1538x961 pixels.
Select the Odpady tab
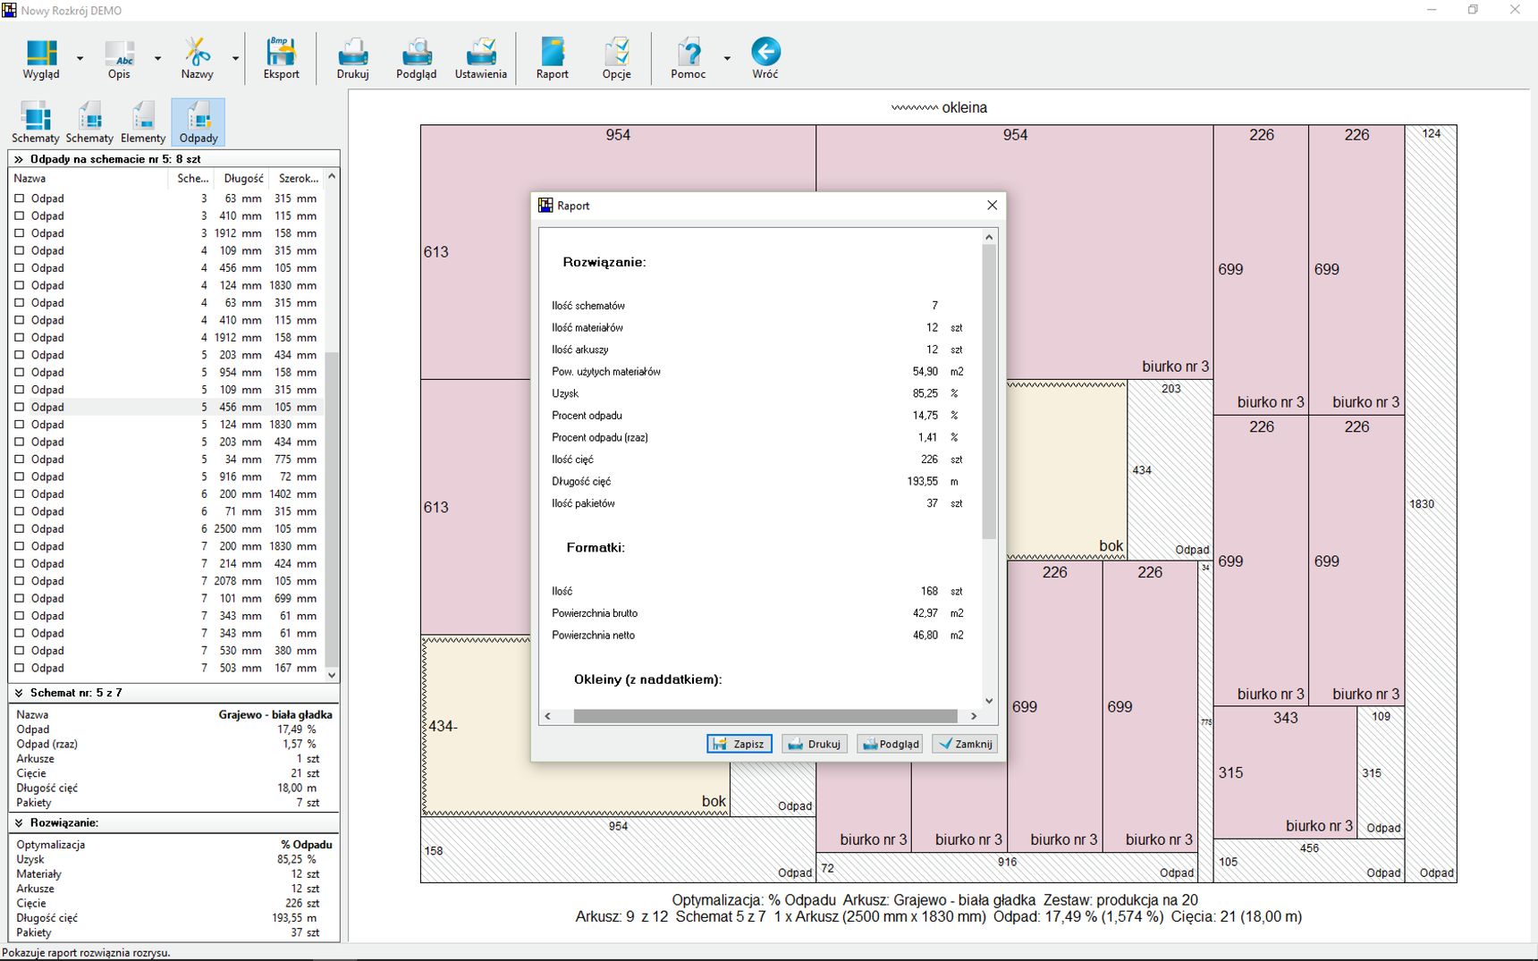(x=198, y=122)
